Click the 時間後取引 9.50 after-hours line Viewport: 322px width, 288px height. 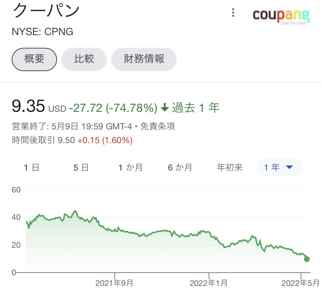[x=72, y=140]
